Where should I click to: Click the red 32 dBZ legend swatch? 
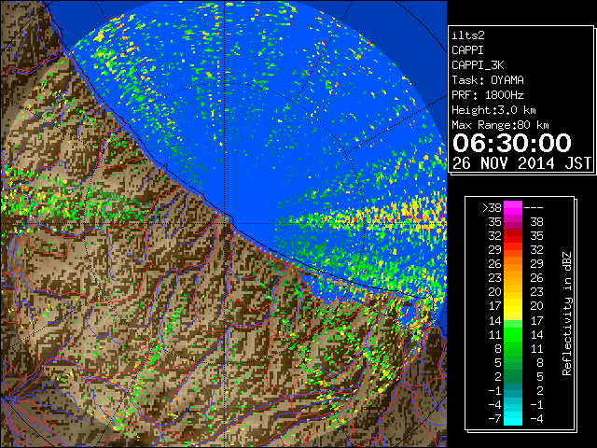pos(513,236)
